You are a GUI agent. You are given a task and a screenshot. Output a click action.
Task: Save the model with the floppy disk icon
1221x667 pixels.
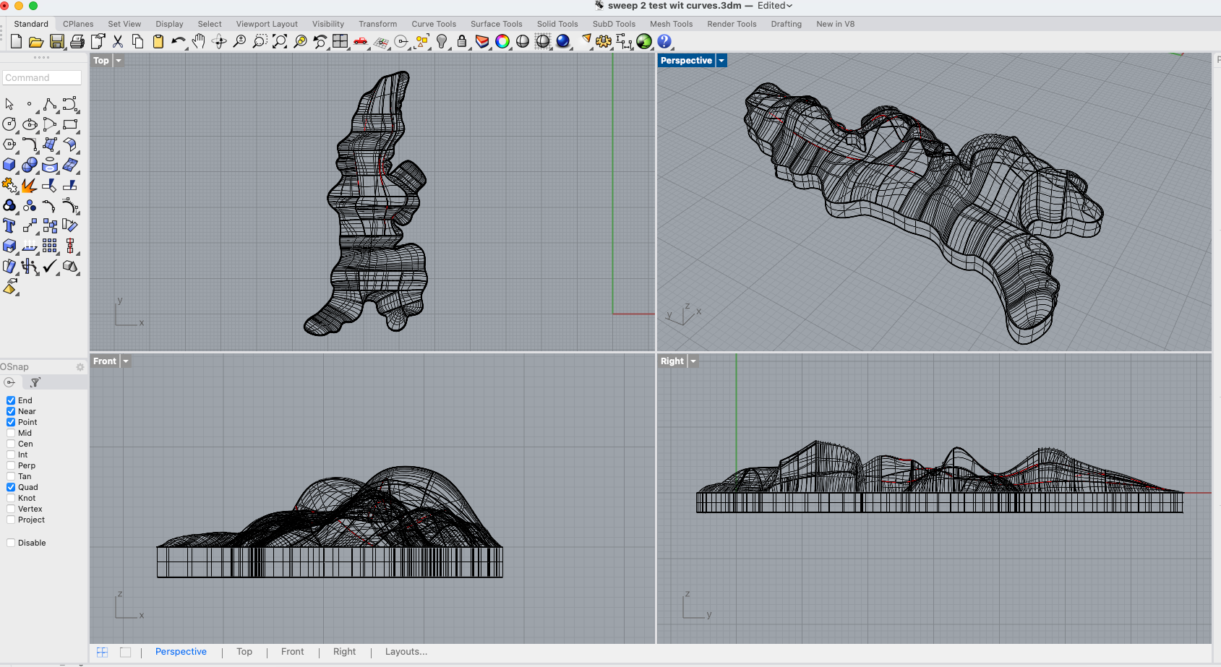[x=56, y=42]
